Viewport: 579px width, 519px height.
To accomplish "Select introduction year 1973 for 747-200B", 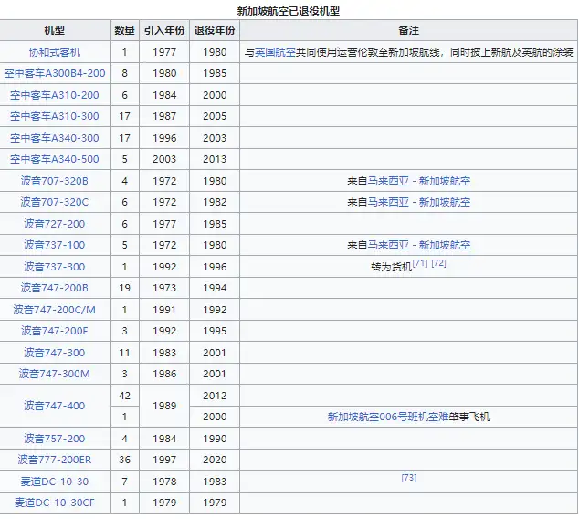I will coord(164,288).
